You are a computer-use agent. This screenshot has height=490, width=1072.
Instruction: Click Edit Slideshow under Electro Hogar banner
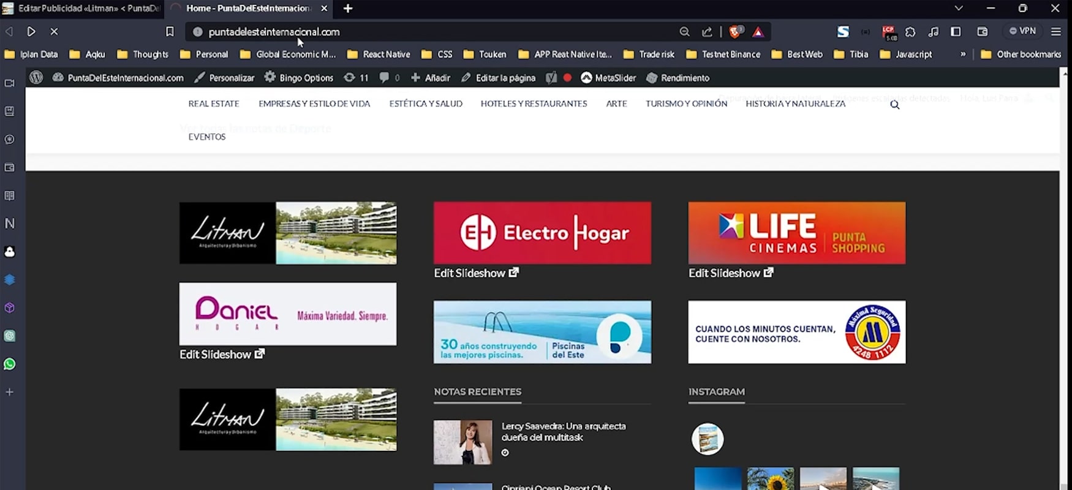point(477,273)
